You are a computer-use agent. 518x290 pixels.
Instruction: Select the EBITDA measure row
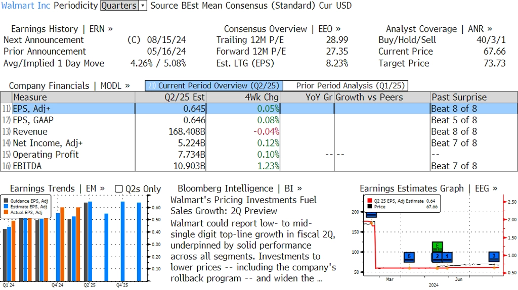pos(259,166)
